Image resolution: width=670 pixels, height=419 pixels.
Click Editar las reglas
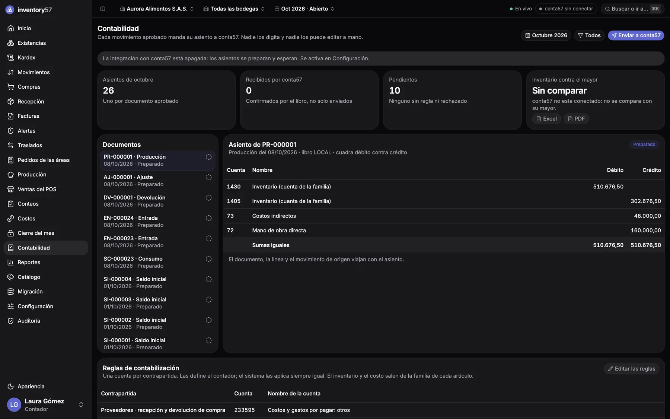(632, 369)
